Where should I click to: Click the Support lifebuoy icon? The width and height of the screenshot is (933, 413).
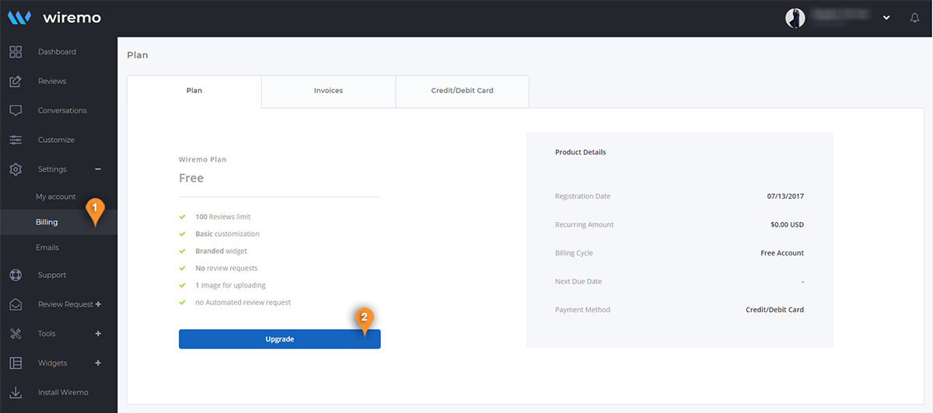[16, 275]
